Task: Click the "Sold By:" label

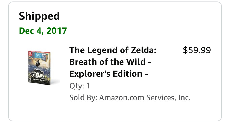Action: [83, 97]
